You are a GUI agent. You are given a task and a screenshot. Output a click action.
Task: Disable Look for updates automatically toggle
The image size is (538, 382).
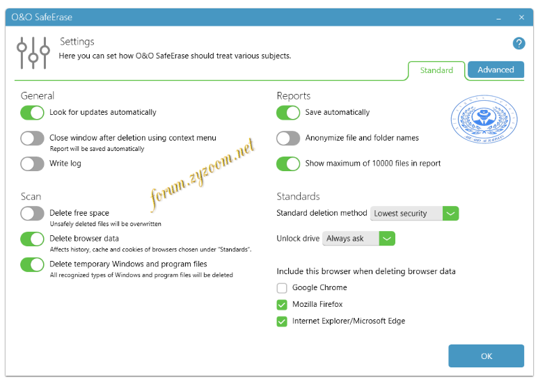[x=32, y=113]
